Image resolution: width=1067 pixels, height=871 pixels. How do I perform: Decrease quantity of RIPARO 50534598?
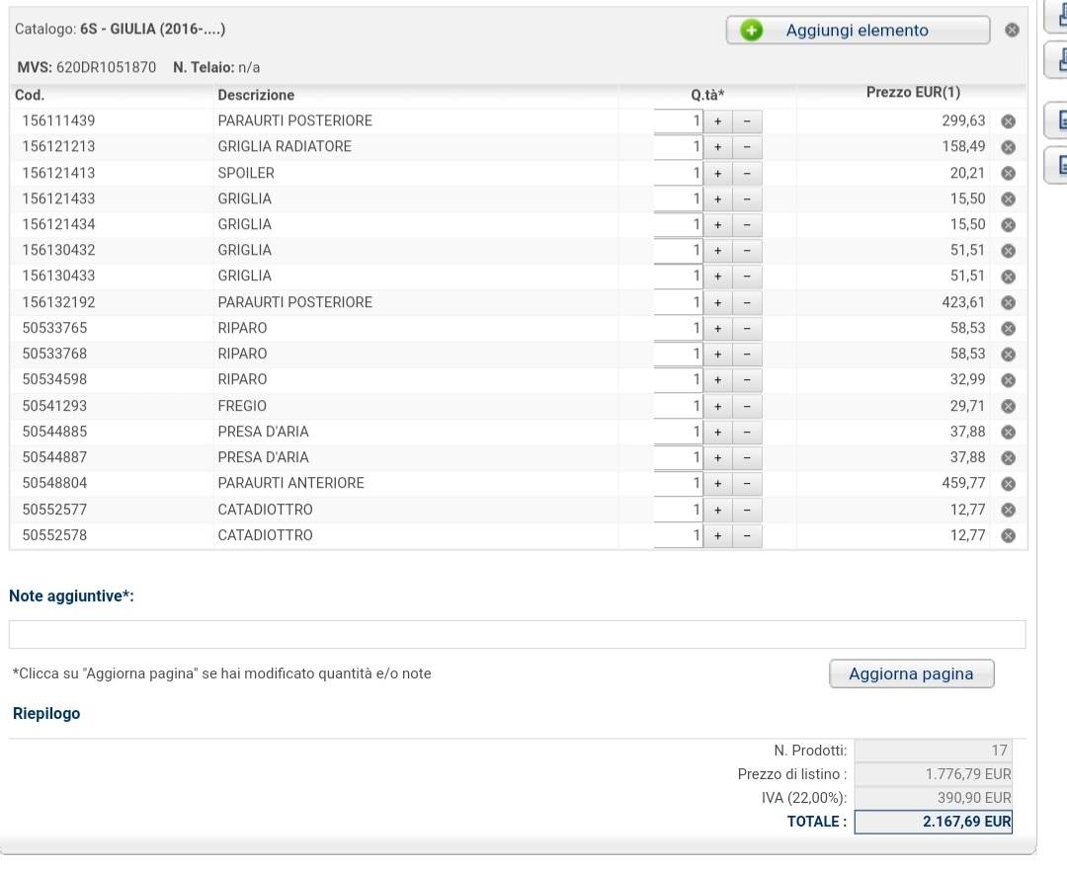click(x=747, y=380)
